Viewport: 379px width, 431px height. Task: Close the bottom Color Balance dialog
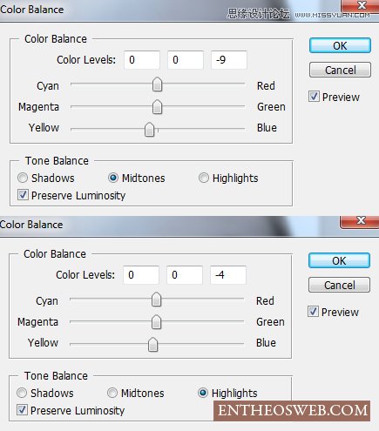pyautogui.click(x=360, y=221)
